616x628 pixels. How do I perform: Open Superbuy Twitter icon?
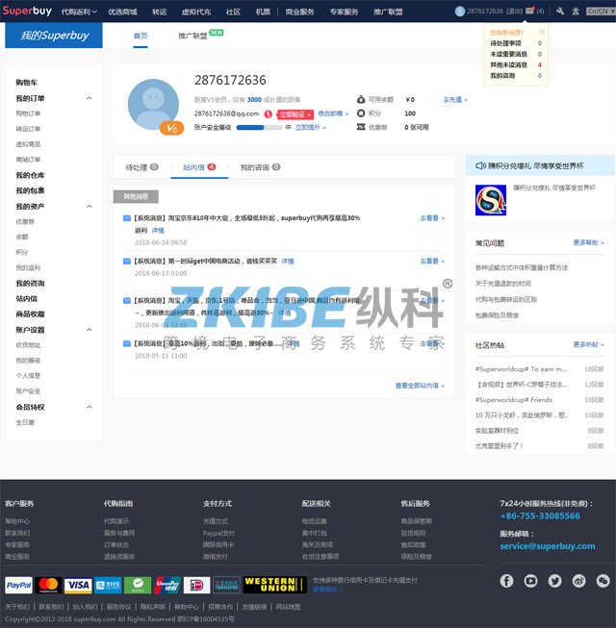[x=554, y=581]
